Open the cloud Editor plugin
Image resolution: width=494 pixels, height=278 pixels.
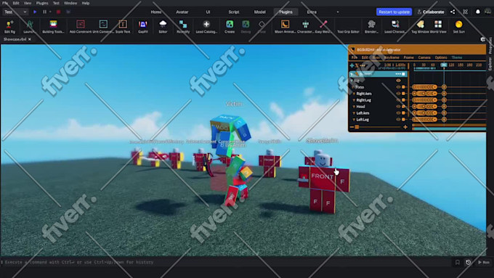pos(163,27)
